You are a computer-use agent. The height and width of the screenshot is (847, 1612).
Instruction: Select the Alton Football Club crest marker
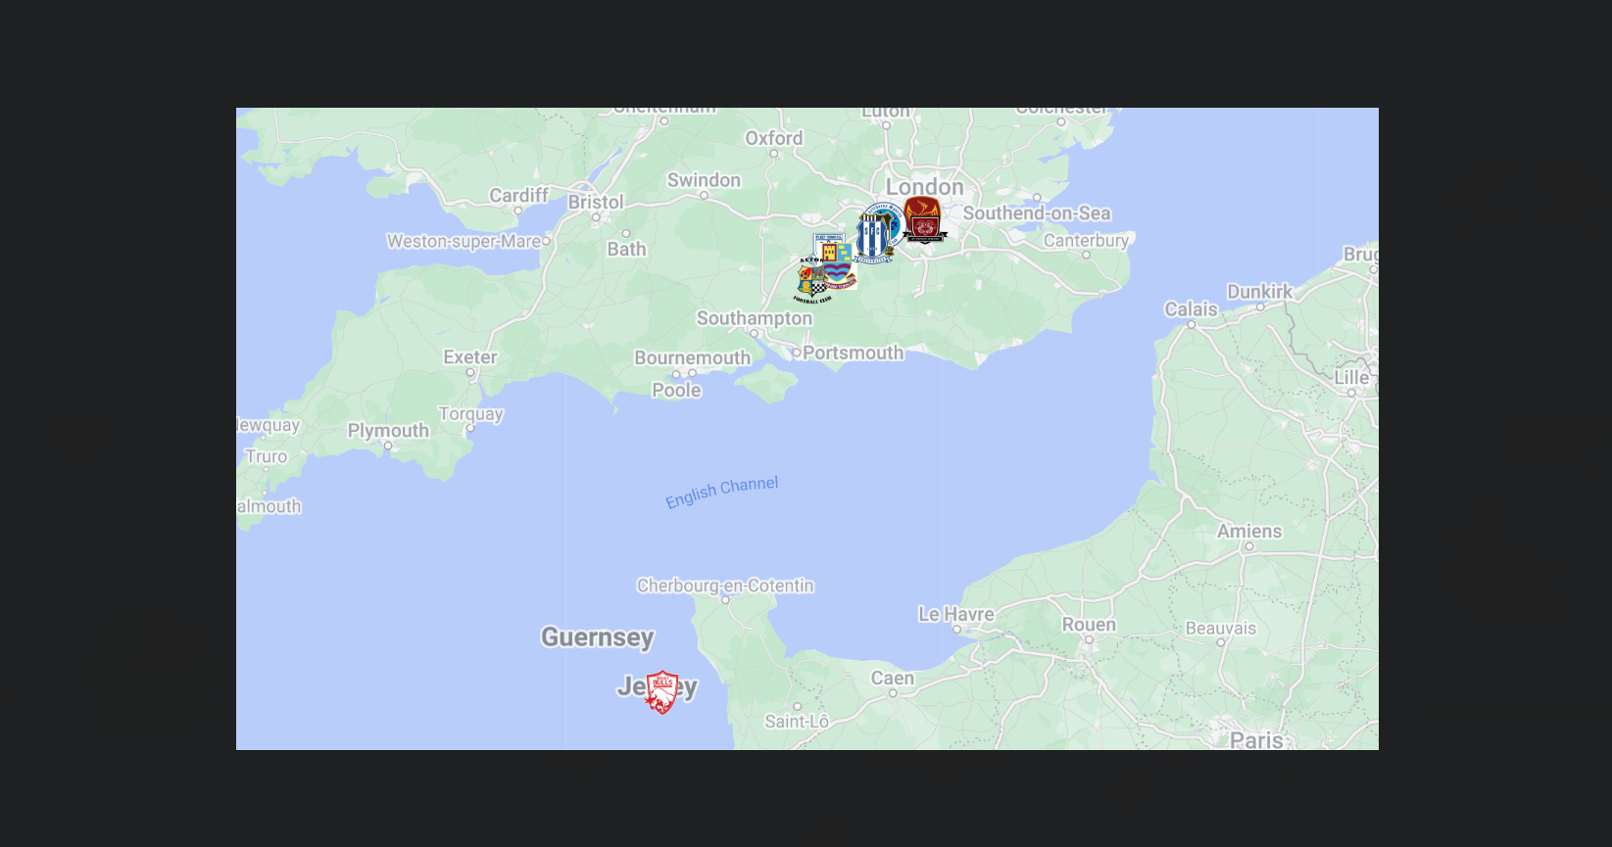(812, 282)
